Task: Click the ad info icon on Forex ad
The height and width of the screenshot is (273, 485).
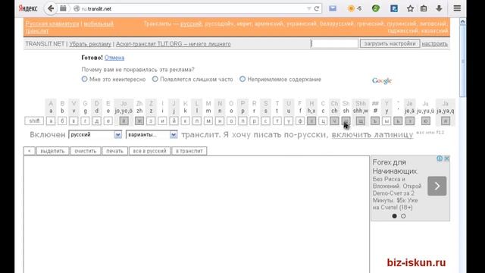Action: (440, 158)
